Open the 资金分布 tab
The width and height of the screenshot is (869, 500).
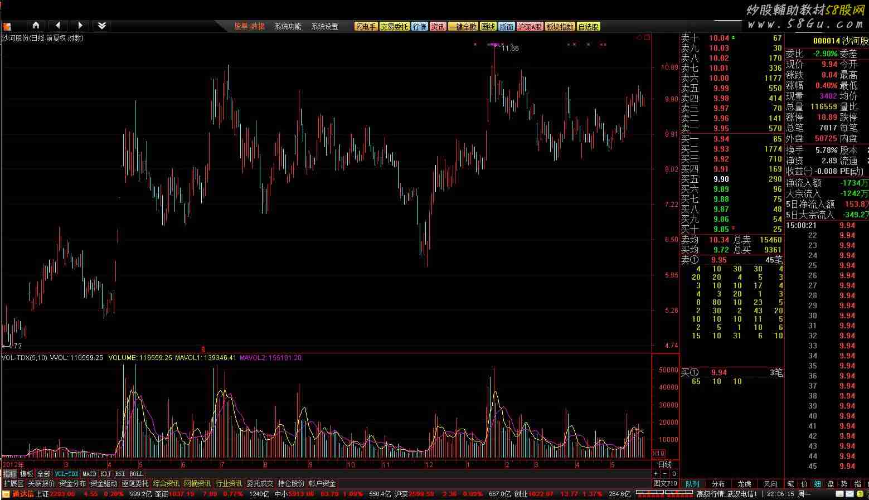point(72,483)
